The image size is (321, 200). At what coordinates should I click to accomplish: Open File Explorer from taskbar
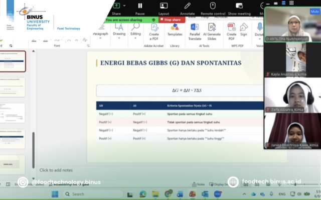pyautogui.click(x=155, y=194)
